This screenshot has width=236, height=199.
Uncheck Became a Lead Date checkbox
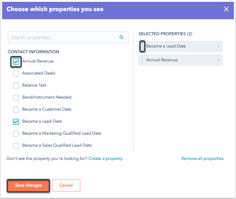16,122
